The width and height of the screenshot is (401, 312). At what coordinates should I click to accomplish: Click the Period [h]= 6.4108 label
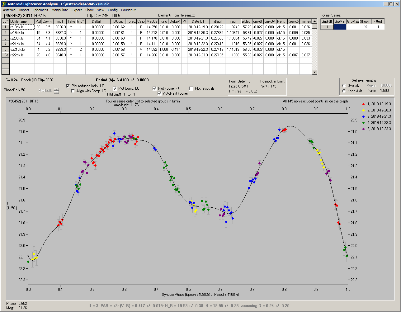click(122, 80)
